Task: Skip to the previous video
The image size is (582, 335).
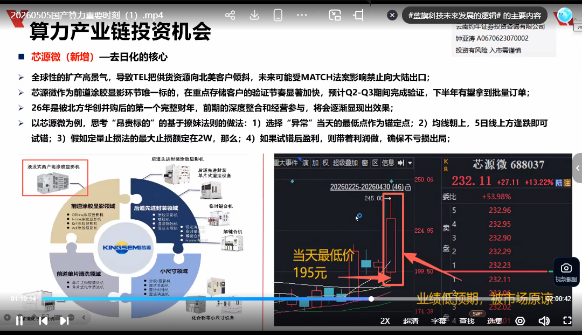Action: click(43, 320)
